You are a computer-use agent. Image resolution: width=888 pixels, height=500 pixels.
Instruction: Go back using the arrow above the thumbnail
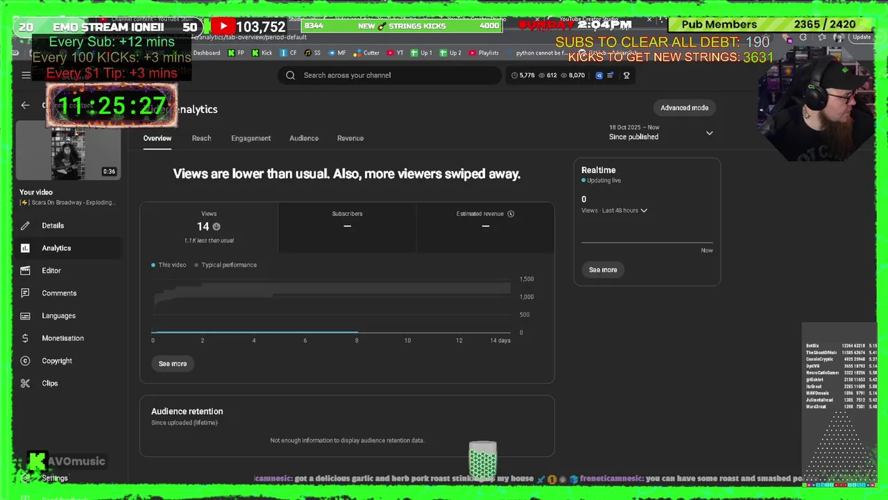click(x=25, y=106)
